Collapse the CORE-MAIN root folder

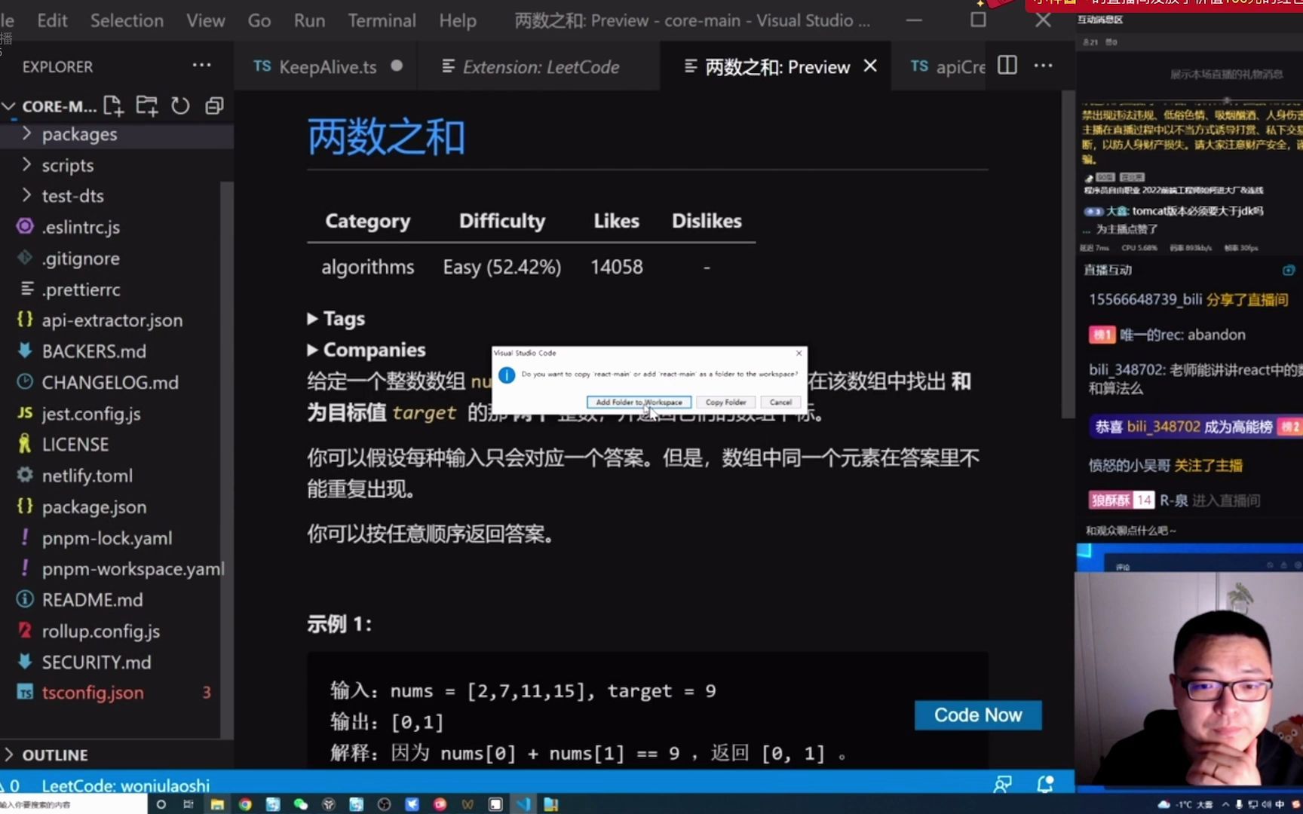click(x=9, y=106)
